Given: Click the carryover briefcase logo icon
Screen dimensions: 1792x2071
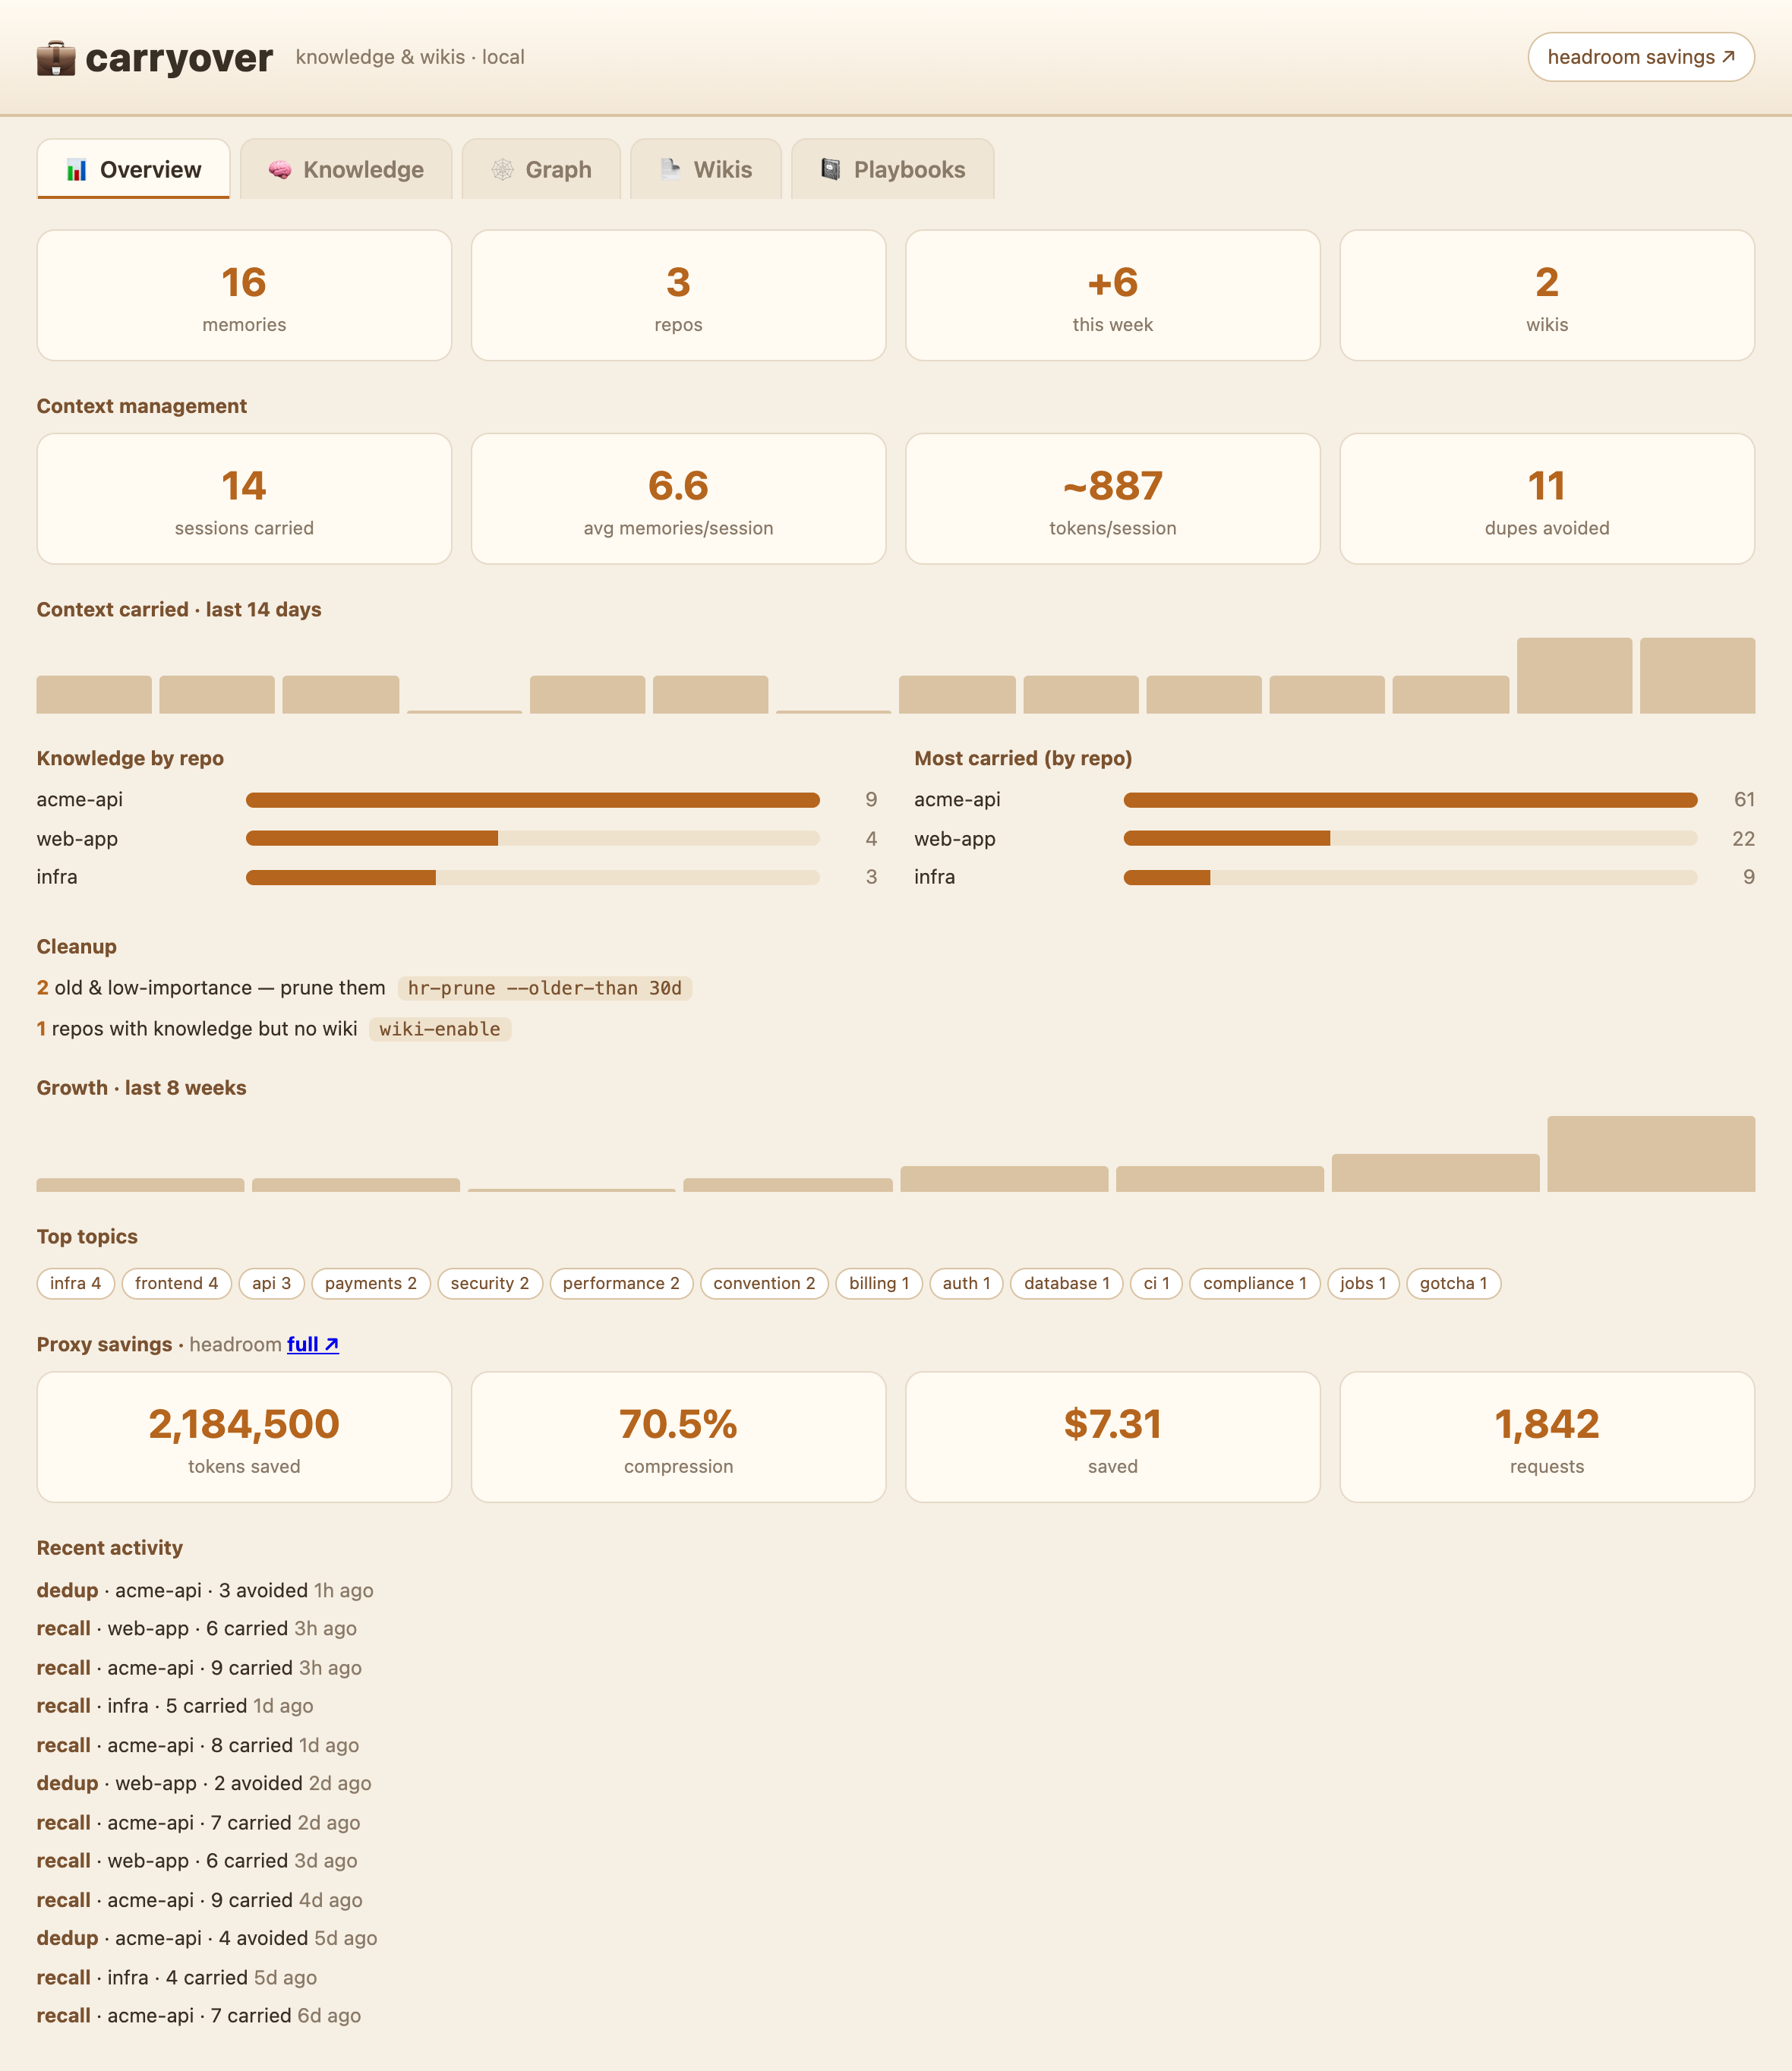Looking at the screenshot, I should 56,58.
